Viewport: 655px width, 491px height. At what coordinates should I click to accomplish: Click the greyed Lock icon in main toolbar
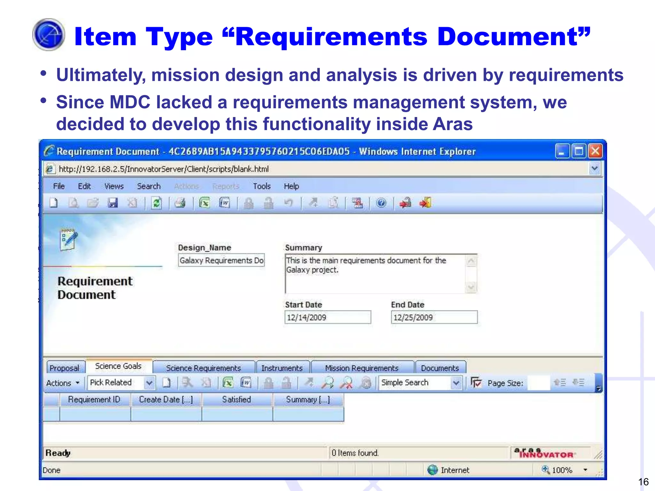pyautogui.click(x=249, y=203)
